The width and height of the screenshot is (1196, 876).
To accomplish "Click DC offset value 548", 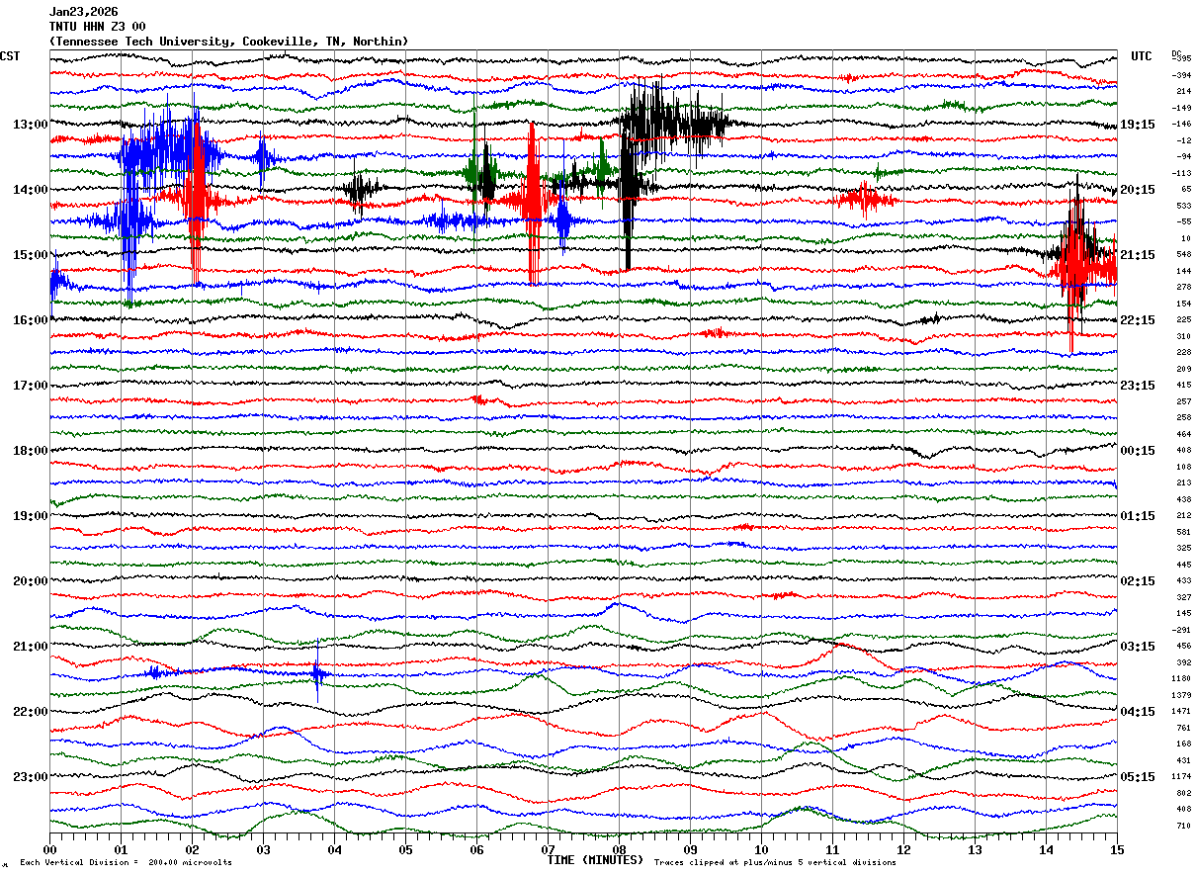I will [x=1184, y=255].
